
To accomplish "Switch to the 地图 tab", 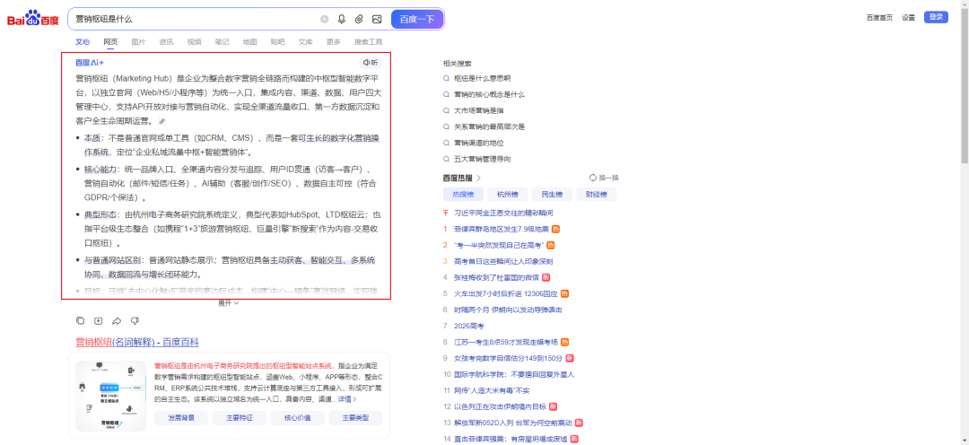I will [249, 42].
